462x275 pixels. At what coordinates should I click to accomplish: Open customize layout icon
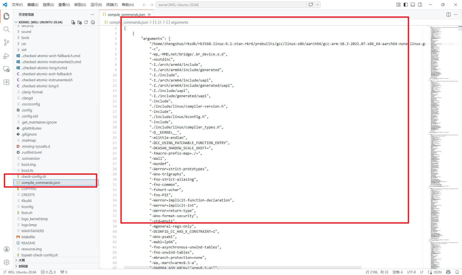(398, 5)
